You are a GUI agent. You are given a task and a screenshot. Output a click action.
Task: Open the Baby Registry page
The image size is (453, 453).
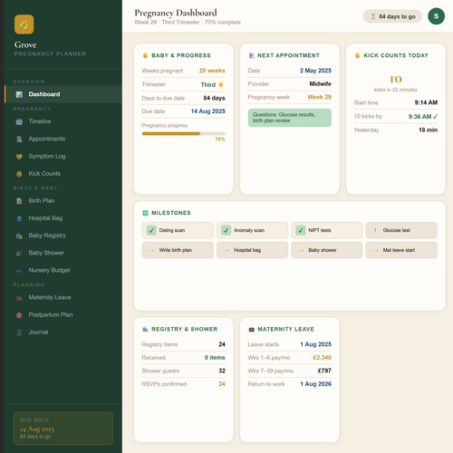(63, 236)
